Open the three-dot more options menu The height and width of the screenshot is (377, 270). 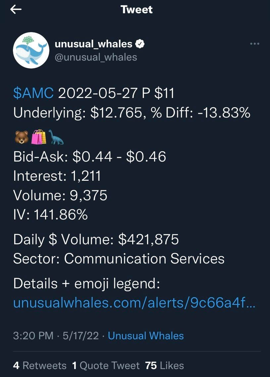tap(254, 44)
